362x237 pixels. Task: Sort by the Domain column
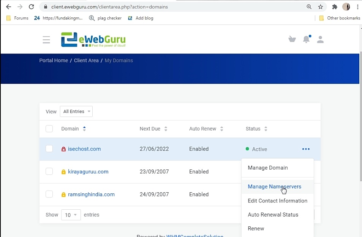(x=73, y=129)
